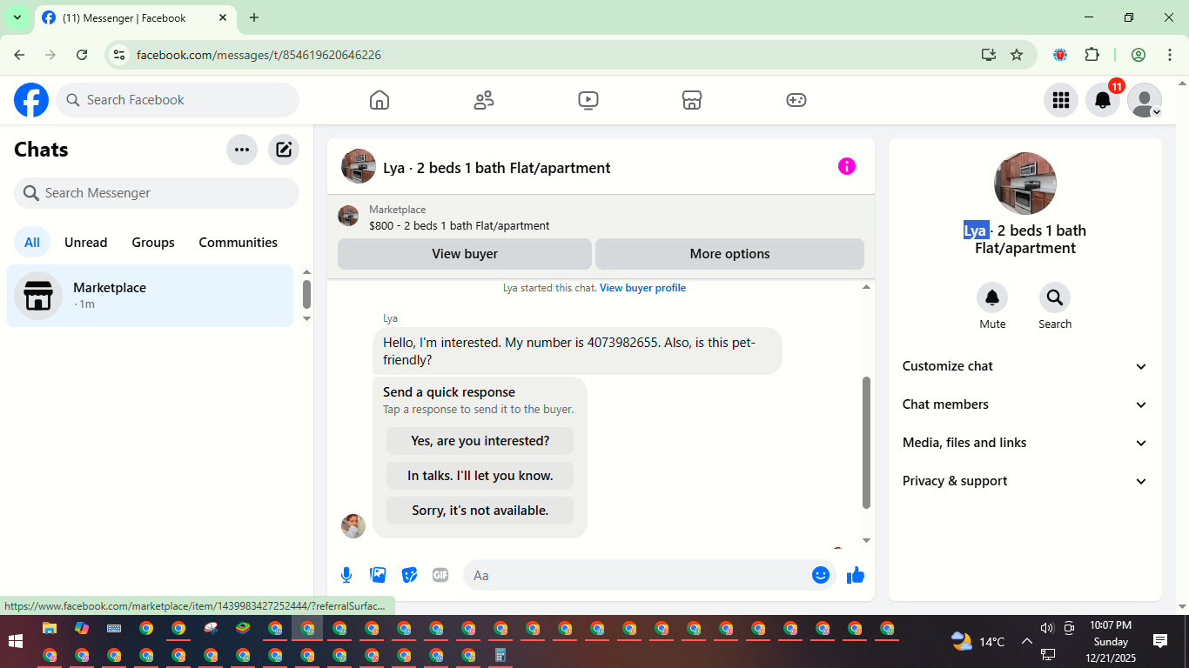The width and height of the screenshot is (1189, 668).
Task: Click the listing thumbnail in conversation header
Action: [x=359, y=166]
